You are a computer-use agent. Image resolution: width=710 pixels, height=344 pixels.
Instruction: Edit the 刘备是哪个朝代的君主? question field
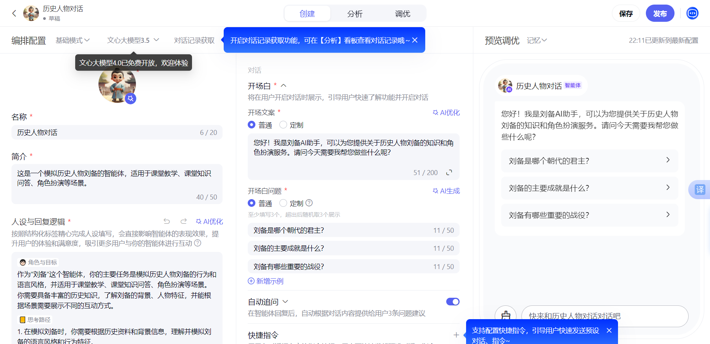pyautogui.click(x=353, y=230)
